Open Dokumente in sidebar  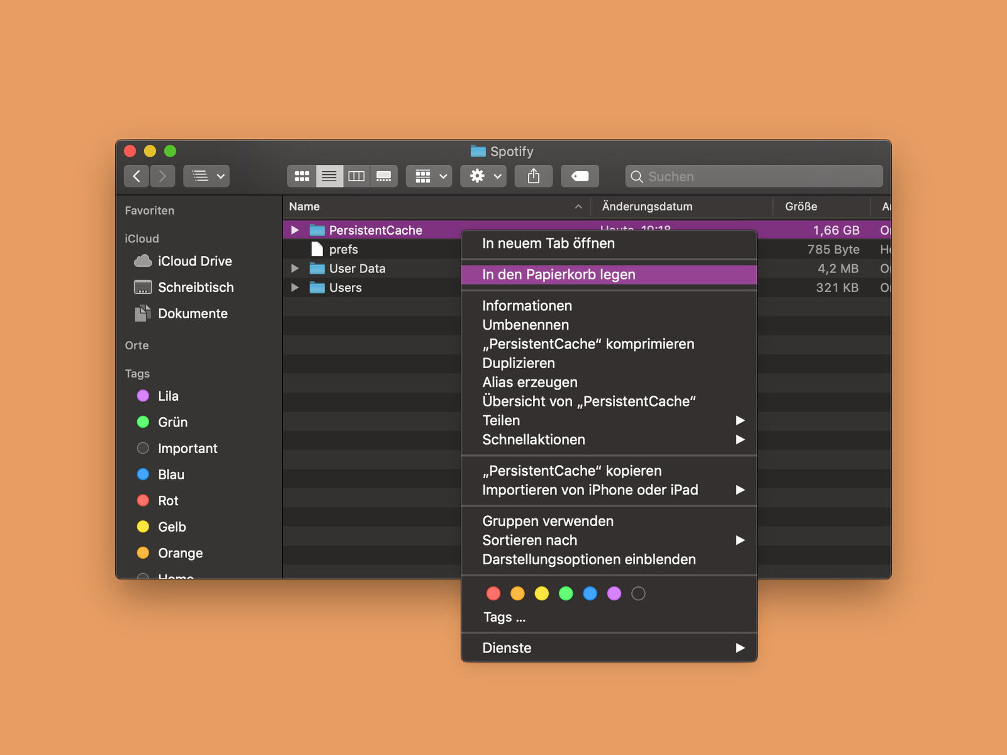181,313
